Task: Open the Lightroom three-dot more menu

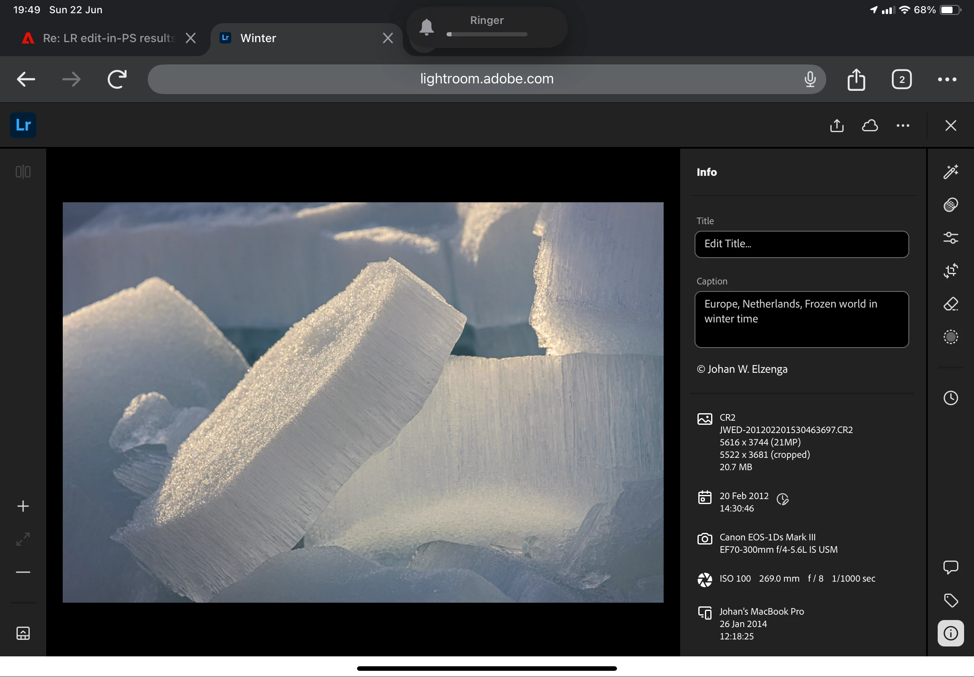Action: coord(903,125)
